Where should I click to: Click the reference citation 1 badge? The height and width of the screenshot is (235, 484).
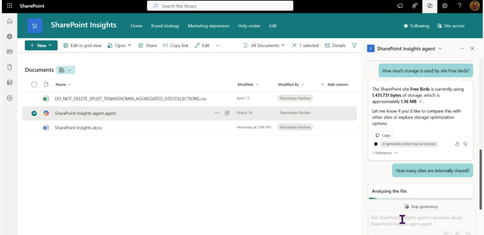(x=420, y=101)
